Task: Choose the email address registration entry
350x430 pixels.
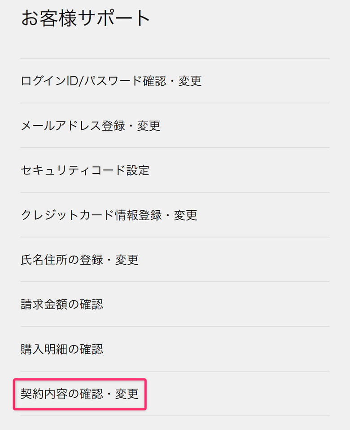Action: coord(91,125)
